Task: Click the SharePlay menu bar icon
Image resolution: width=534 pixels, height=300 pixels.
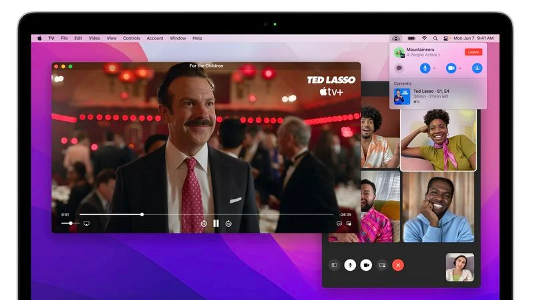Action: [x=396, y=38]
